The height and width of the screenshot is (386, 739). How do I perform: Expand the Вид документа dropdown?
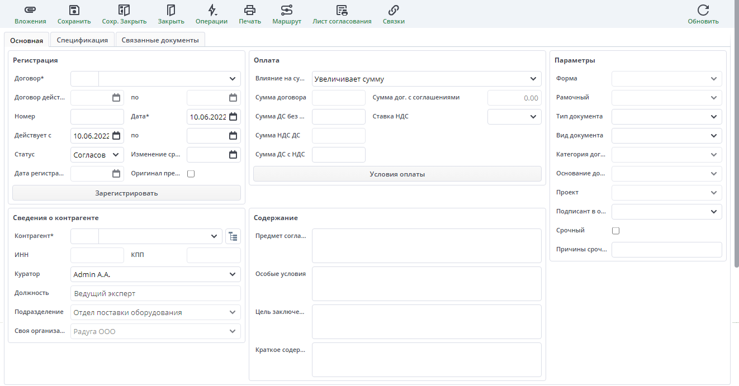click(714, 136)
